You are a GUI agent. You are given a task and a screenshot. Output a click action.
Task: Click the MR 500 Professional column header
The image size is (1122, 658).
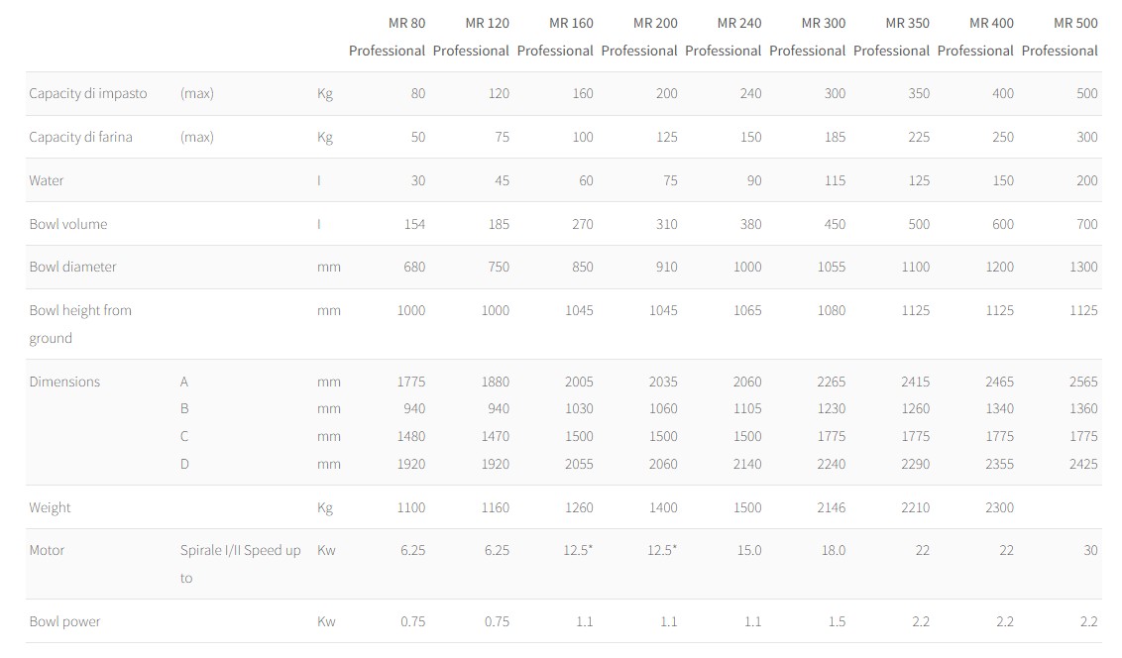pyautogui.click(x=1060, y=37)
